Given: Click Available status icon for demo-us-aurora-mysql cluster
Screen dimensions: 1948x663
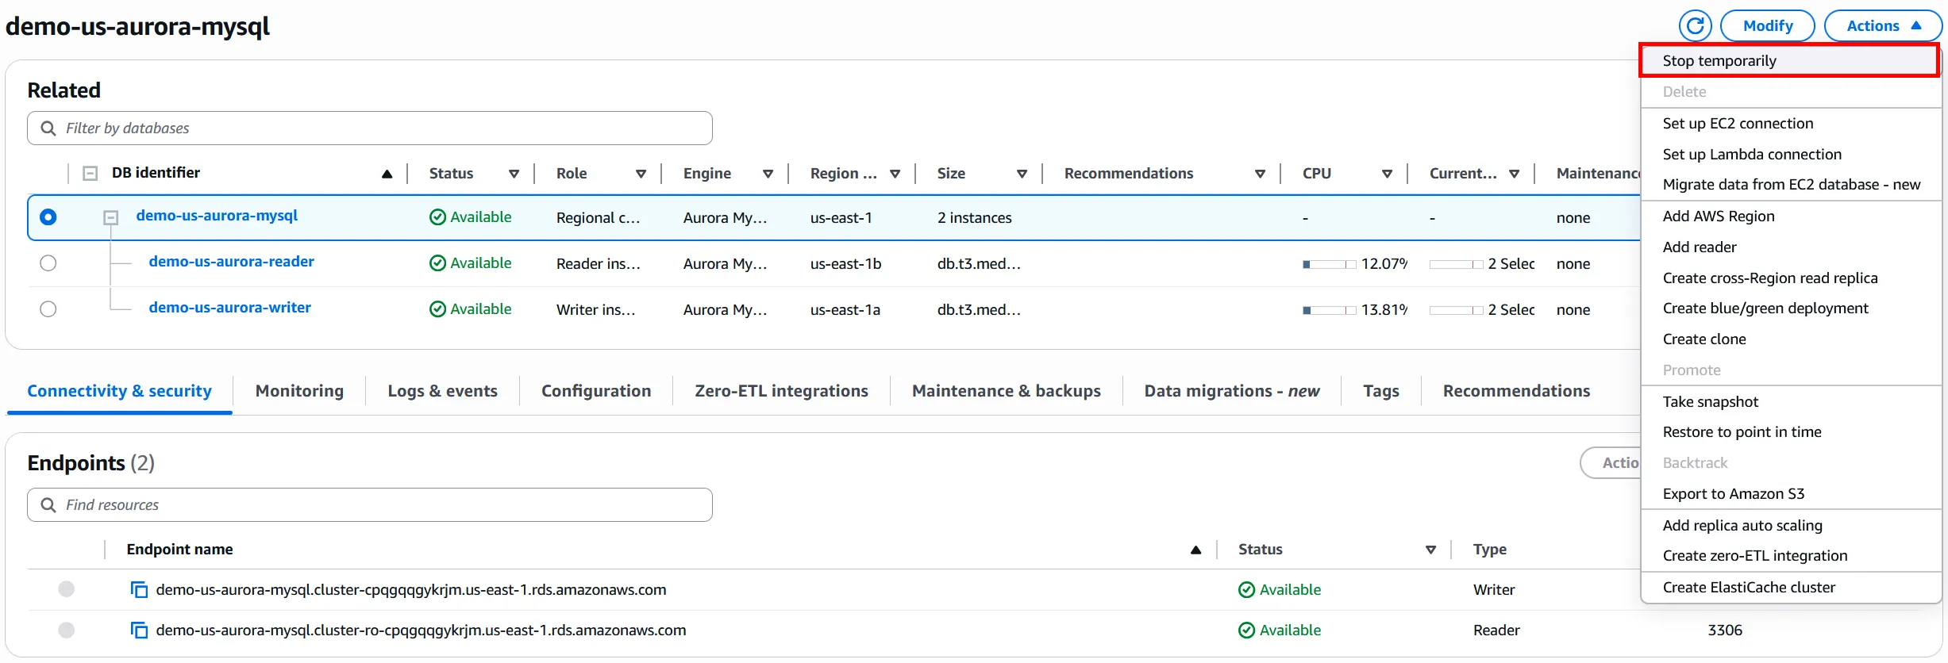Looking at the screenshot, I should point(437,217).
